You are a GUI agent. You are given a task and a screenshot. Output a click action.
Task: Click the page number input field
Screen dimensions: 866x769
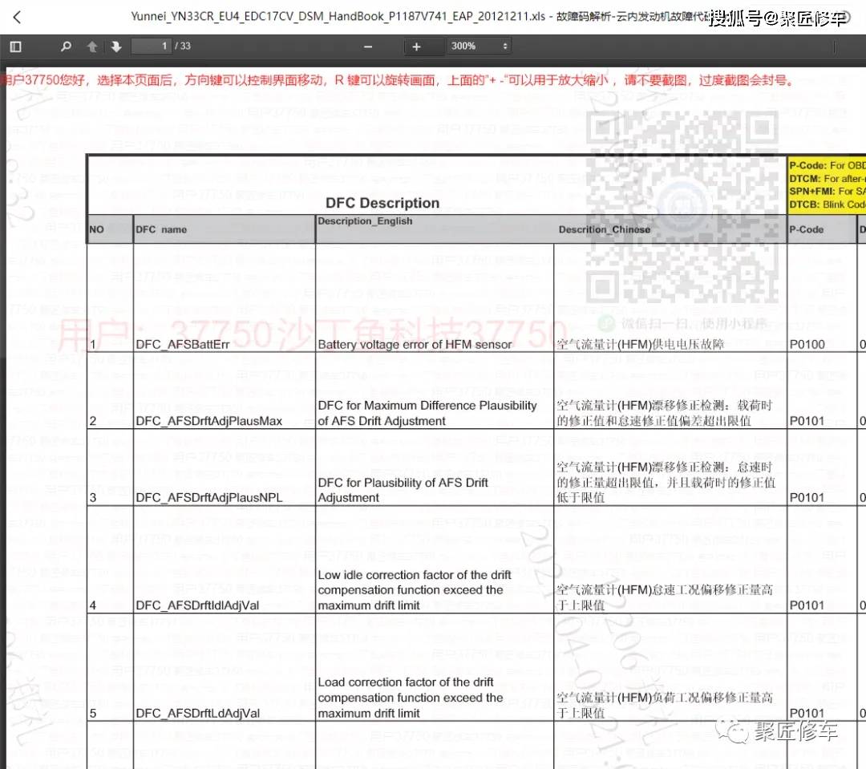tap(152, 47)
